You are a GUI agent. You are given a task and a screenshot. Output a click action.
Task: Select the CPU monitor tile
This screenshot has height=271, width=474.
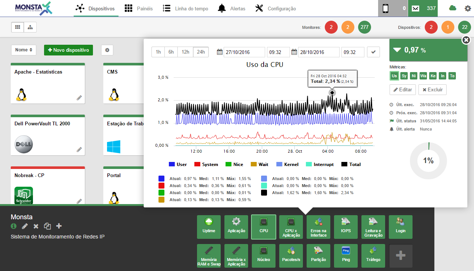point(264,227)
